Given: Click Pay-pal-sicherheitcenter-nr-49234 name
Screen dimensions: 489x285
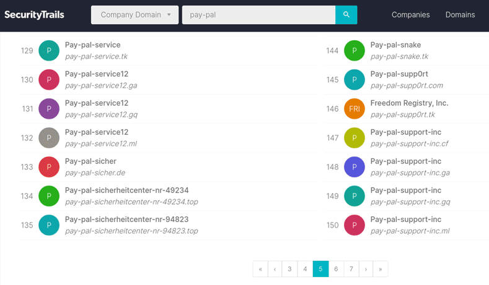Looking at the screenshot, I should pyautogui.click(x=126, y=190).
